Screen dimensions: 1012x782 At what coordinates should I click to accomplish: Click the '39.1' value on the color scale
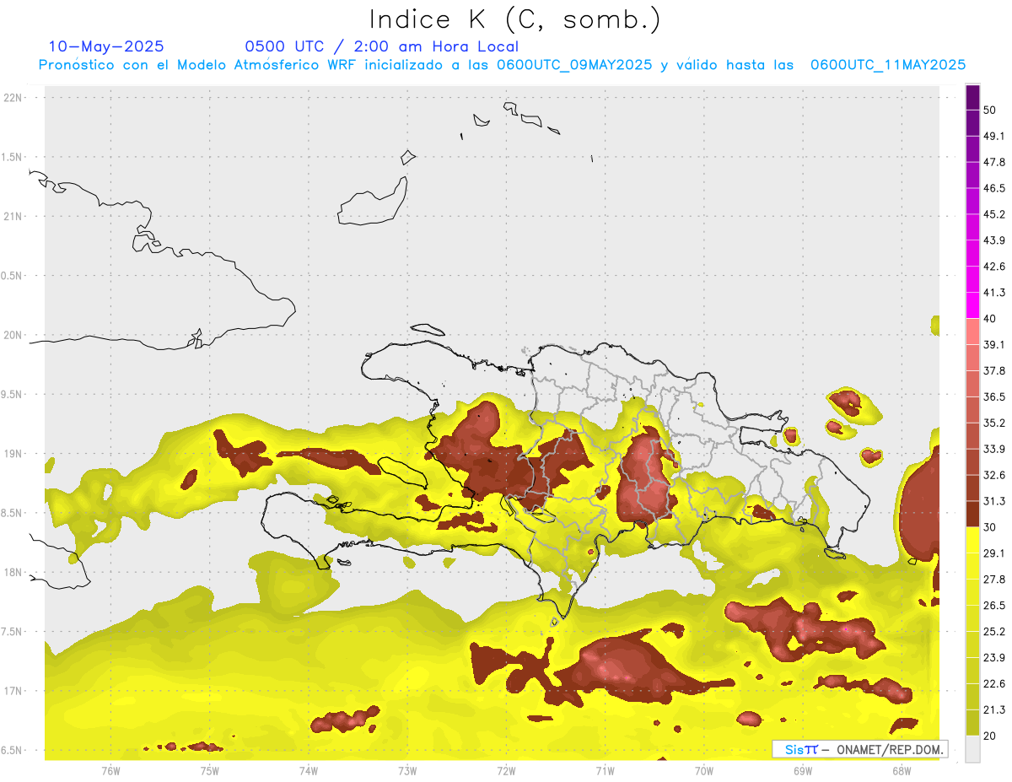[994, 345]
